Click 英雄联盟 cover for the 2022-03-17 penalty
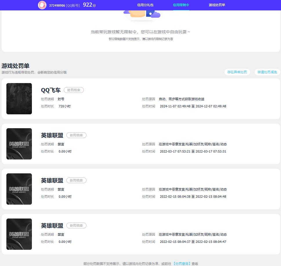Screen dimensions: 281x266 [x=19, y=144]
